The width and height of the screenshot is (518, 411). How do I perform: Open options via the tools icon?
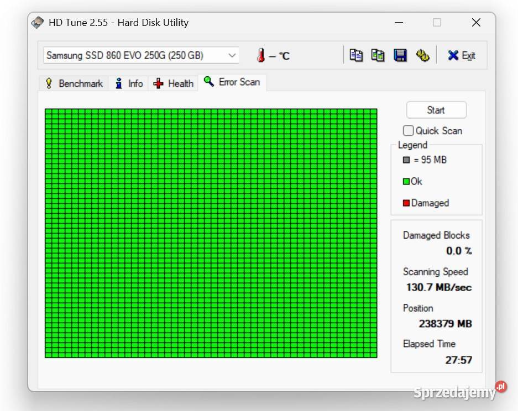coord(422,55)
